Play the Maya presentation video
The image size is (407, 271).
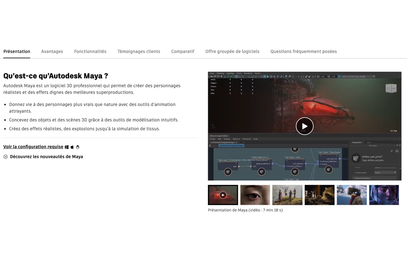[x=304, y=126]
